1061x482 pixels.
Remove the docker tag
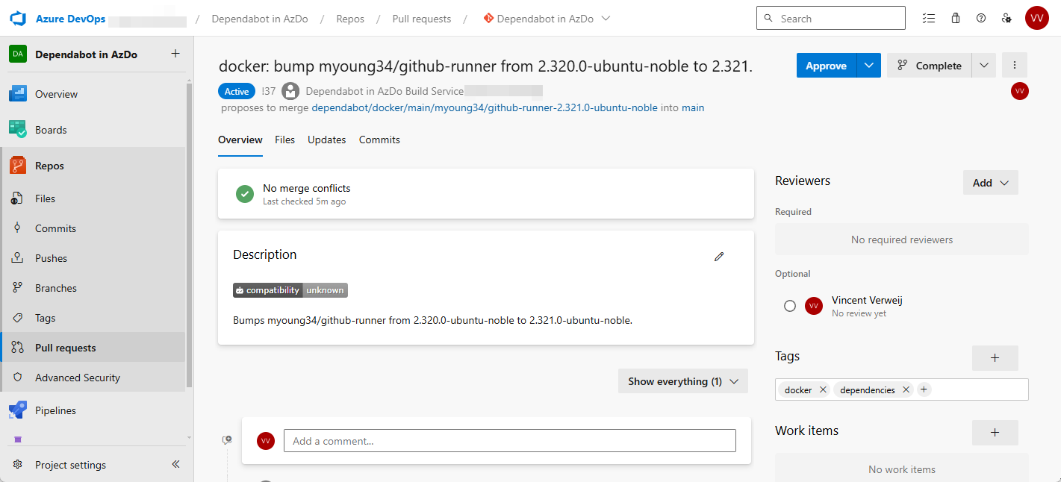823,389
